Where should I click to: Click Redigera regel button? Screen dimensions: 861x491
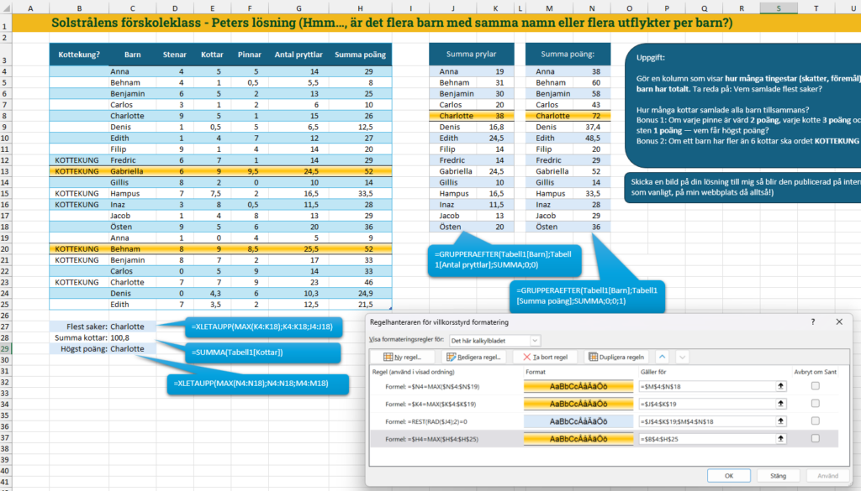(x=473, y=357)
